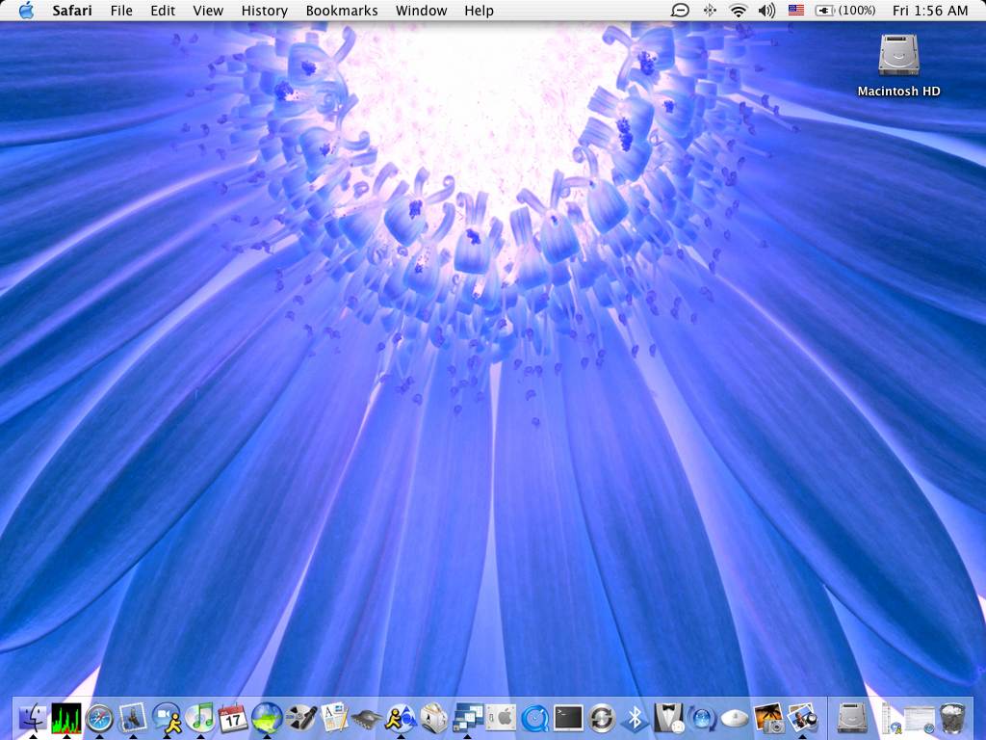Open the stacked screens icon in Dock
Viewport: 986px width, 740px height.
467,717
